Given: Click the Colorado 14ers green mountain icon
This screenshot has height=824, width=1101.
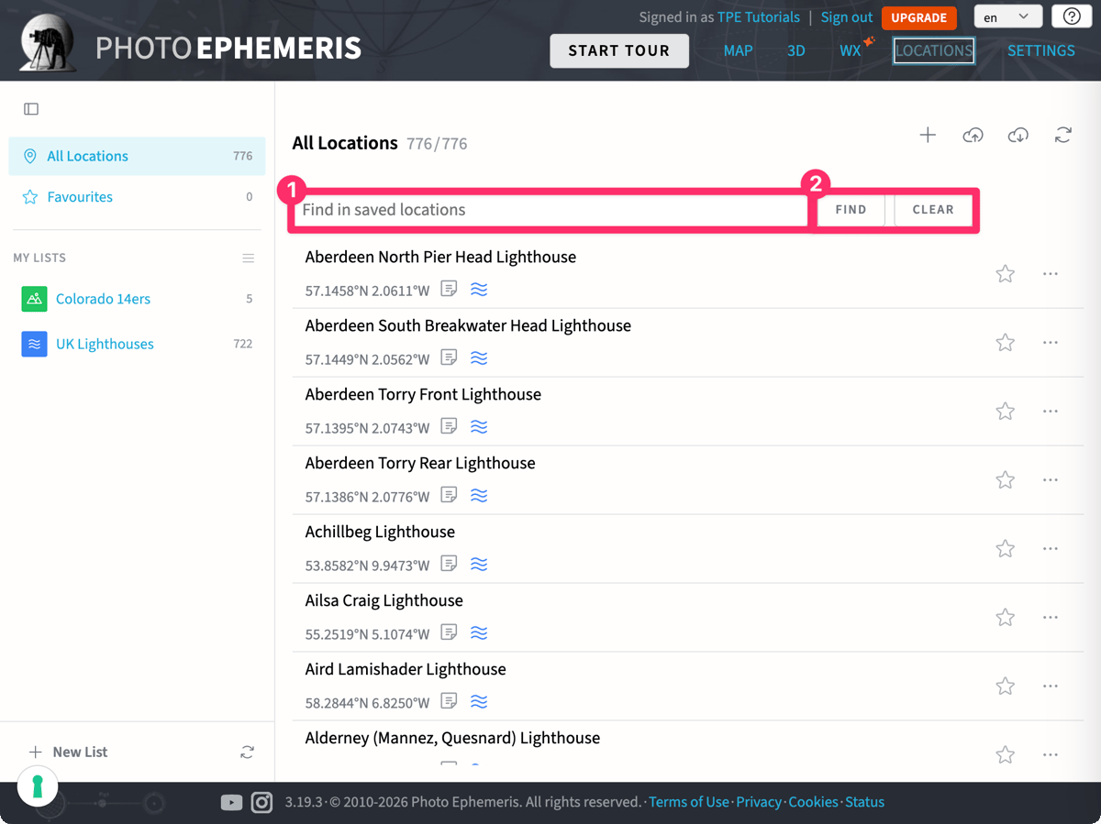Looking at the screenshot, I should pyautogui.click(x=34, y=299).
